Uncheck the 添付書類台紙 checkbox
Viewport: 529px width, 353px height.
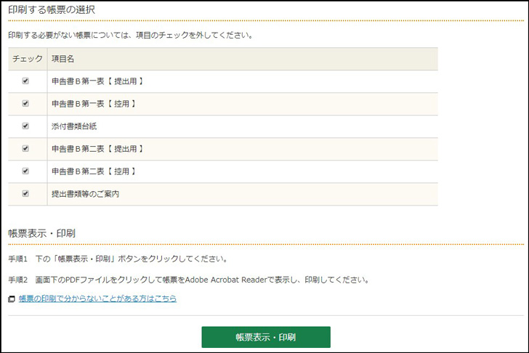25,126
